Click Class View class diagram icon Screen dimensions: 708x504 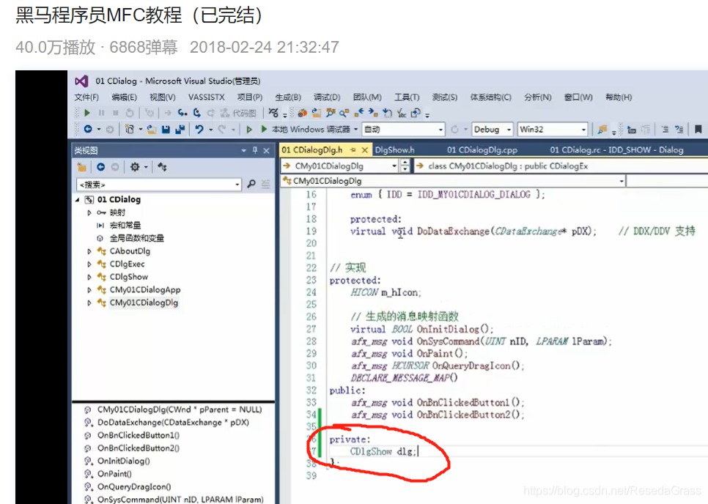click(162, 167)
